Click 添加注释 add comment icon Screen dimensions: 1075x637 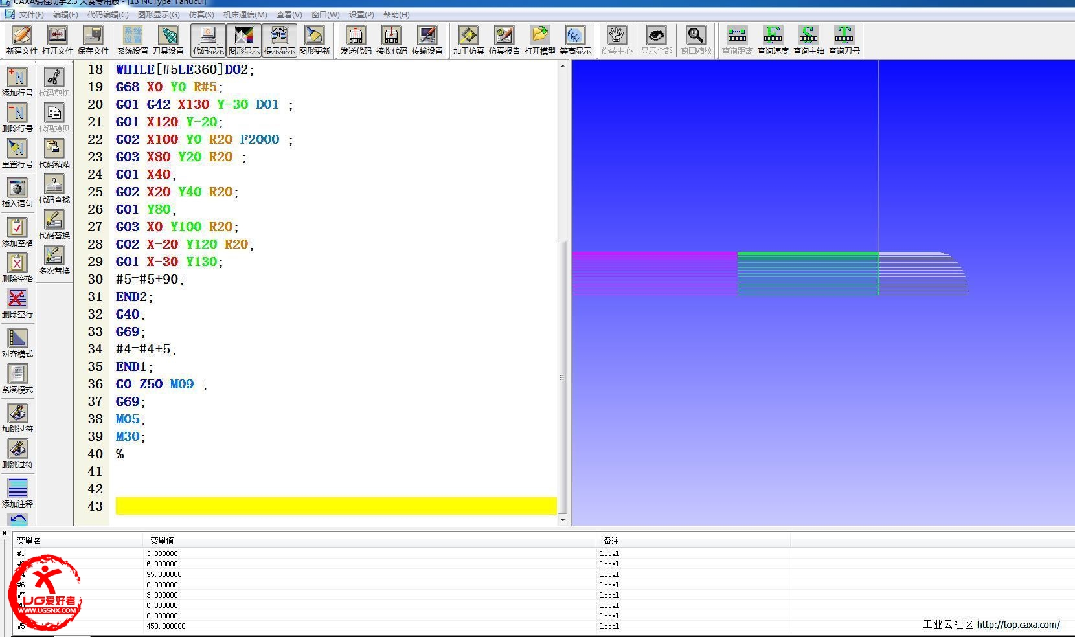point(17,493)
